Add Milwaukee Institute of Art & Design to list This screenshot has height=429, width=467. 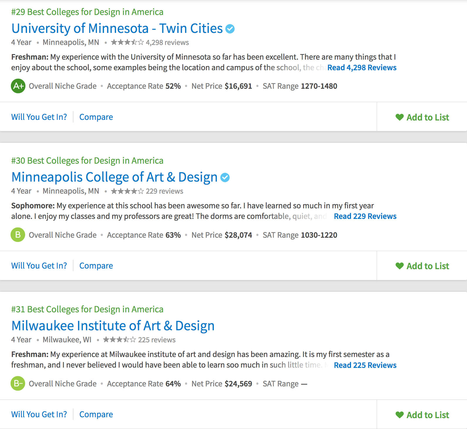pos(422,415)
